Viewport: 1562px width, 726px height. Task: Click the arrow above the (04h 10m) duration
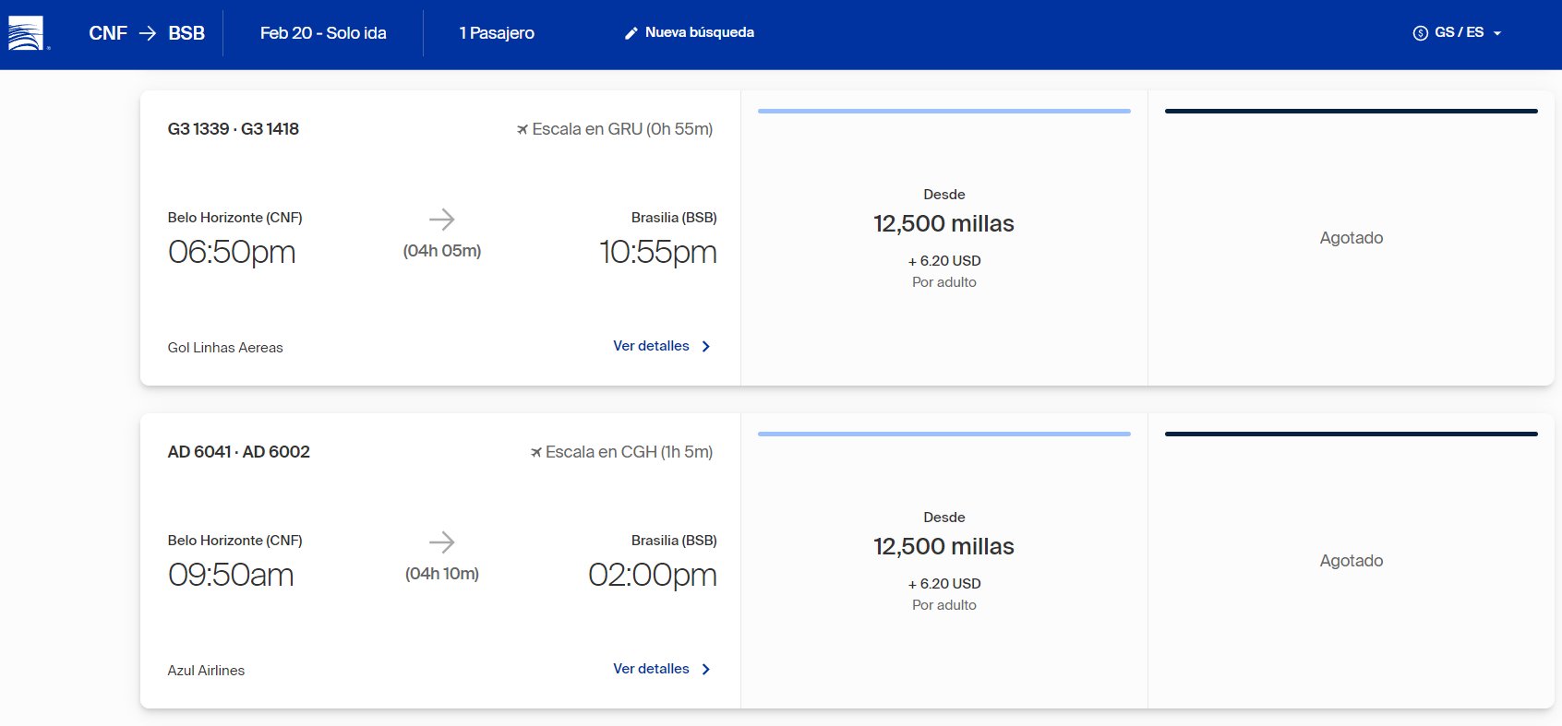442,542
